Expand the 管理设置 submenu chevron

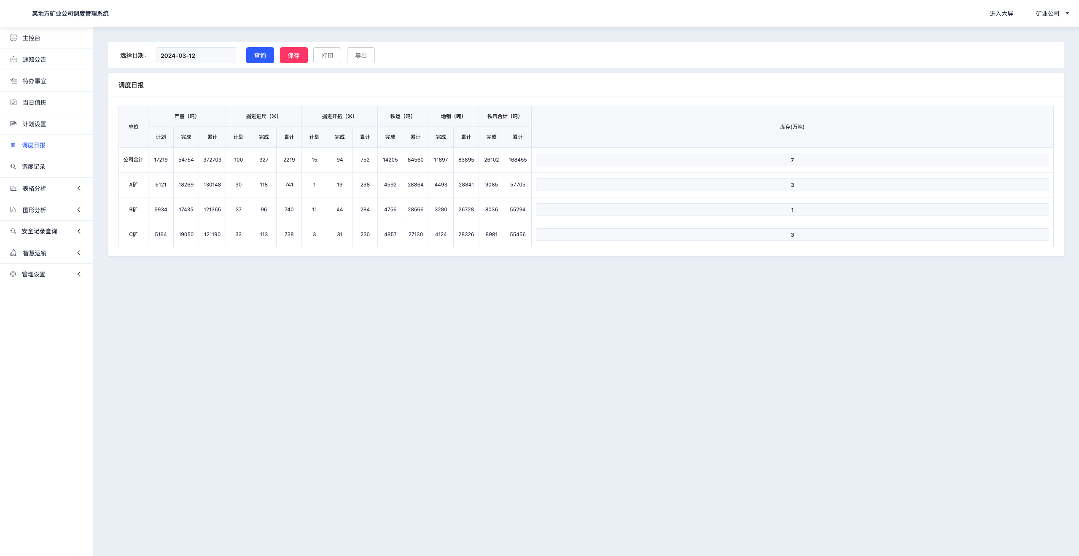pos(79,274)
